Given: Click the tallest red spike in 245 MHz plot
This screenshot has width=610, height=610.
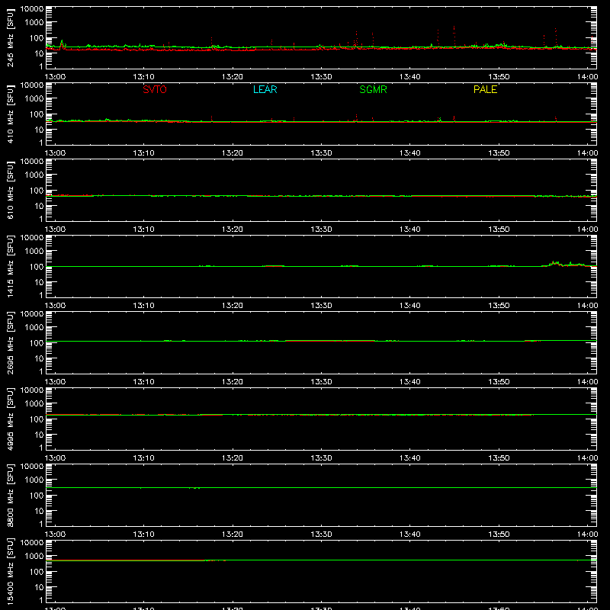Looking at the screenshot, I should (x=454, y=36).
